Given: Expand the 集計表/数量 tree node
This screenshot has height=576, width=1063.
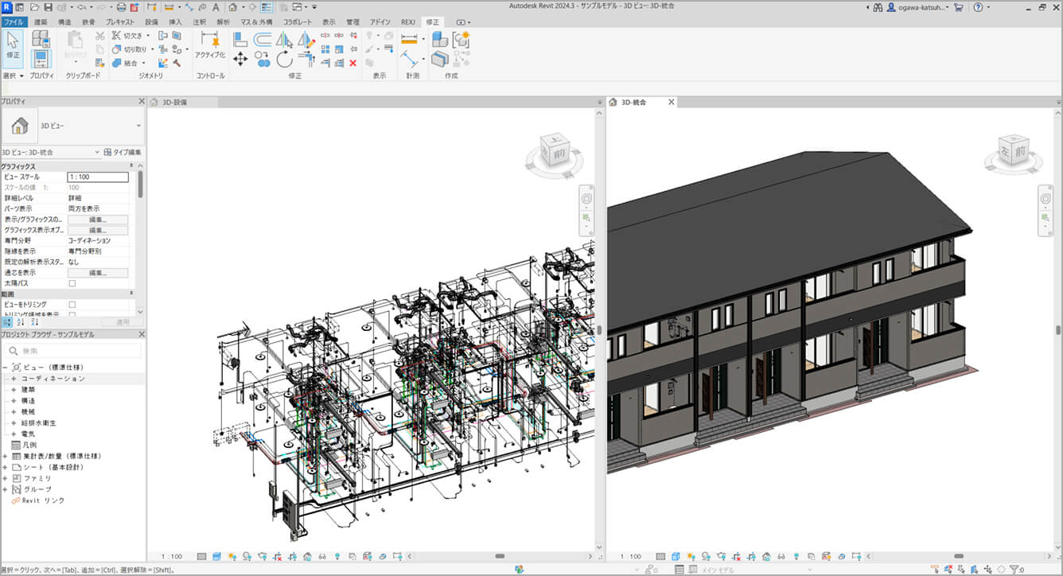Looking at the screenshot, I should tap(5, 457).
